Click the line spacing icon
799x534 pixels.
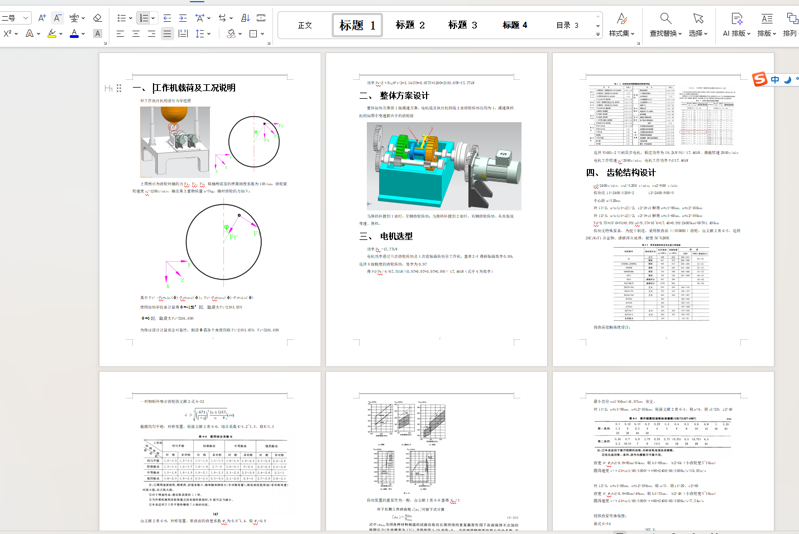coord(199,33)
